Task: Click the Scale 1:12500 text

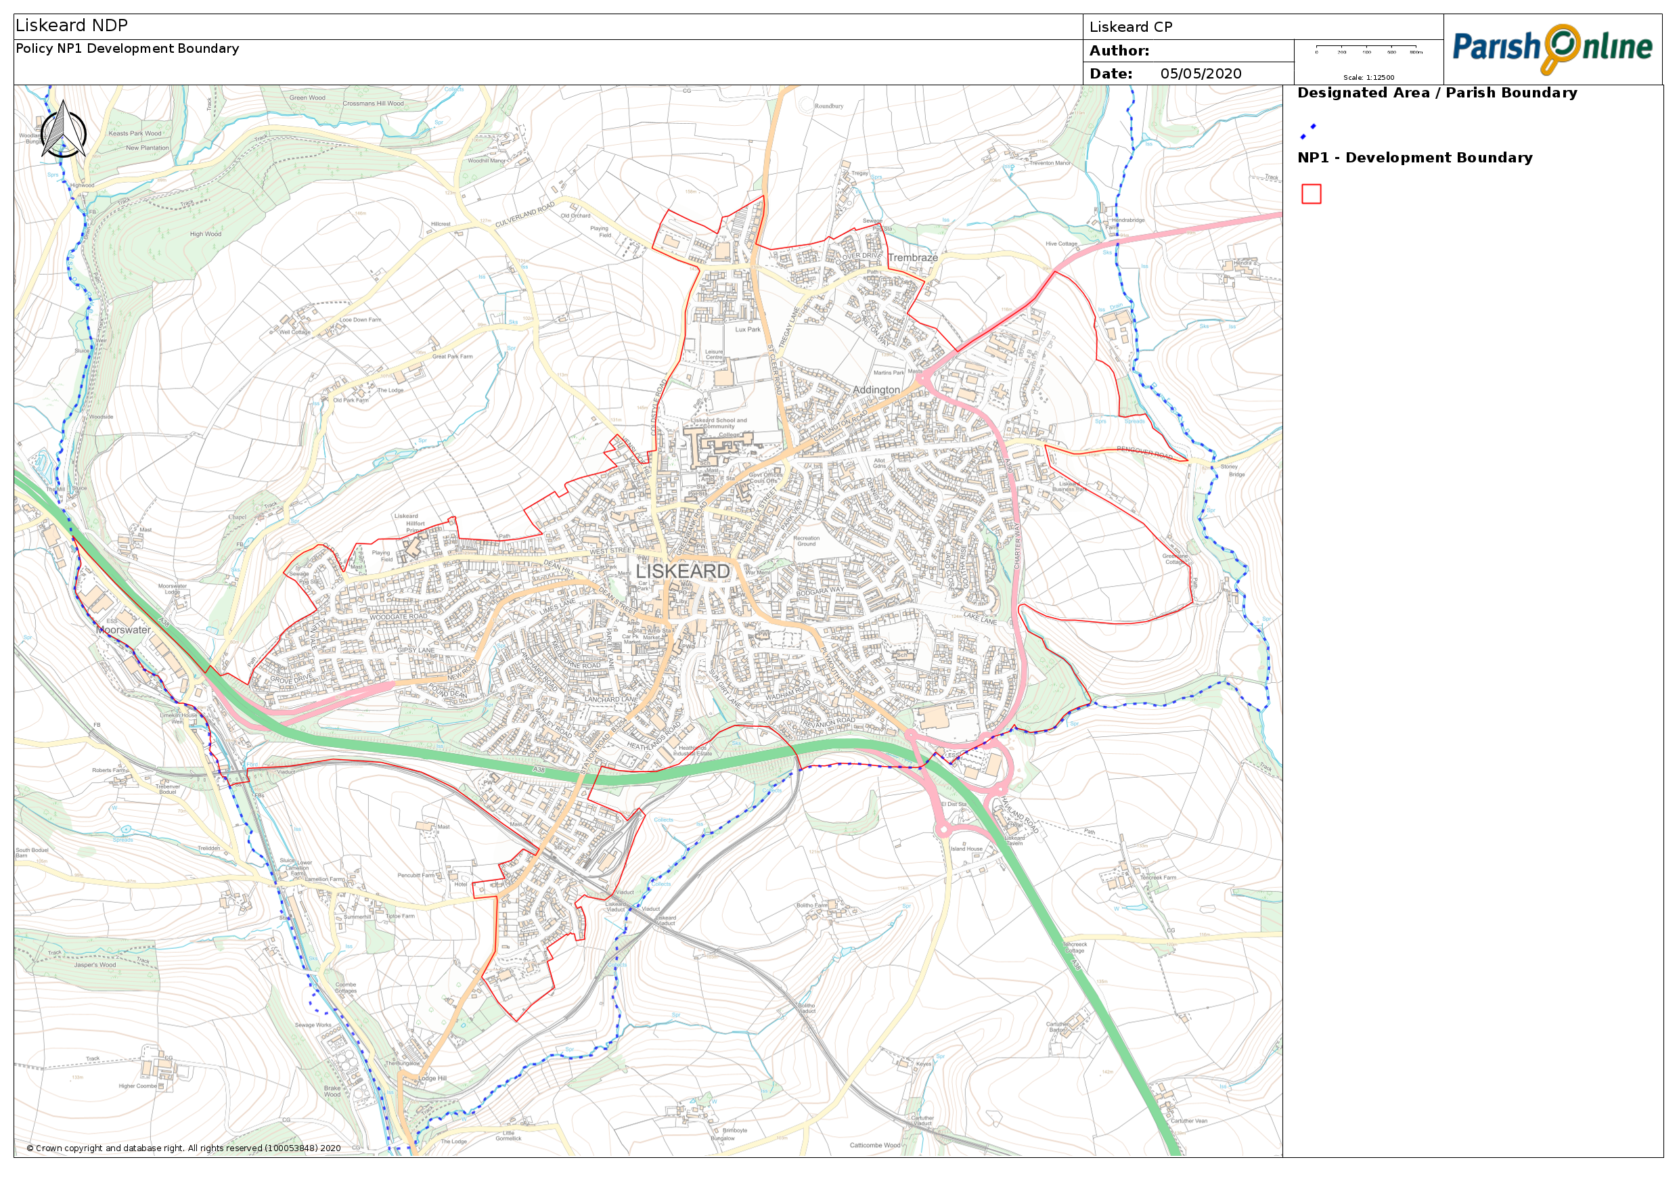Action: [1368, 78]
